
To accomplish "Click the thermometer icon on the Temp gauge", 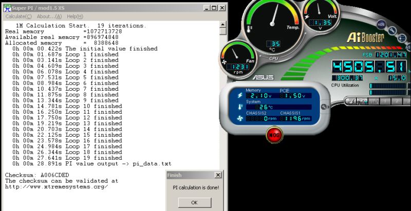I will tap(249, 29).
